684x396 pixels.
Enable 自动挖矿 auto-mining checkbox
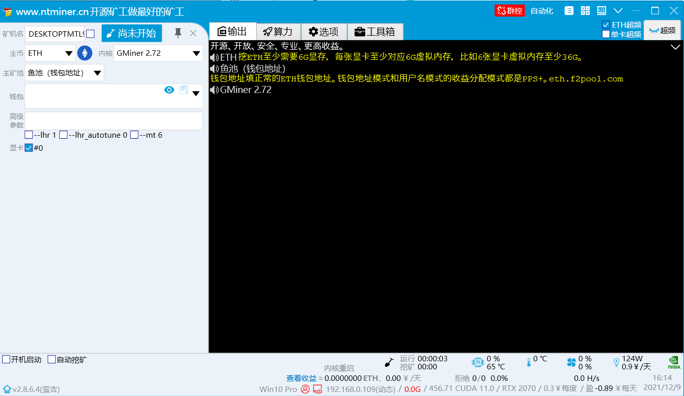52,359
